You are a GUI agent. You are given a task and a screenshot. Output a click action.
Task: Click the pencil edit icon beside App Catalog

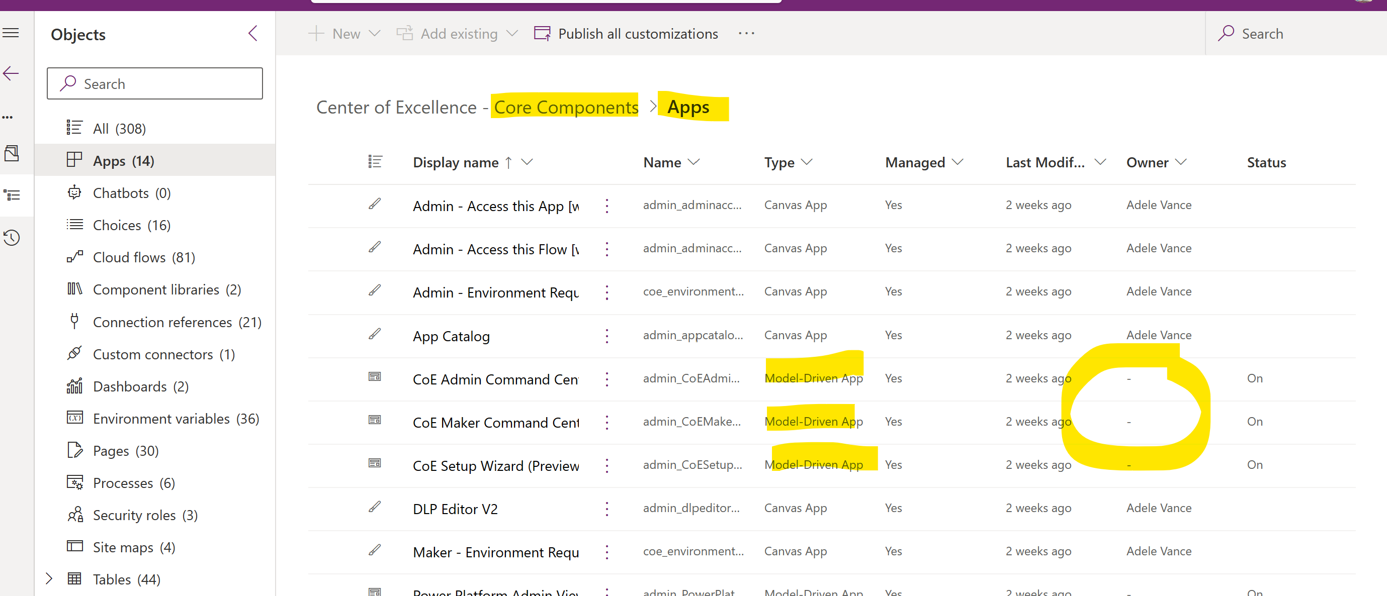pos(374,335)
